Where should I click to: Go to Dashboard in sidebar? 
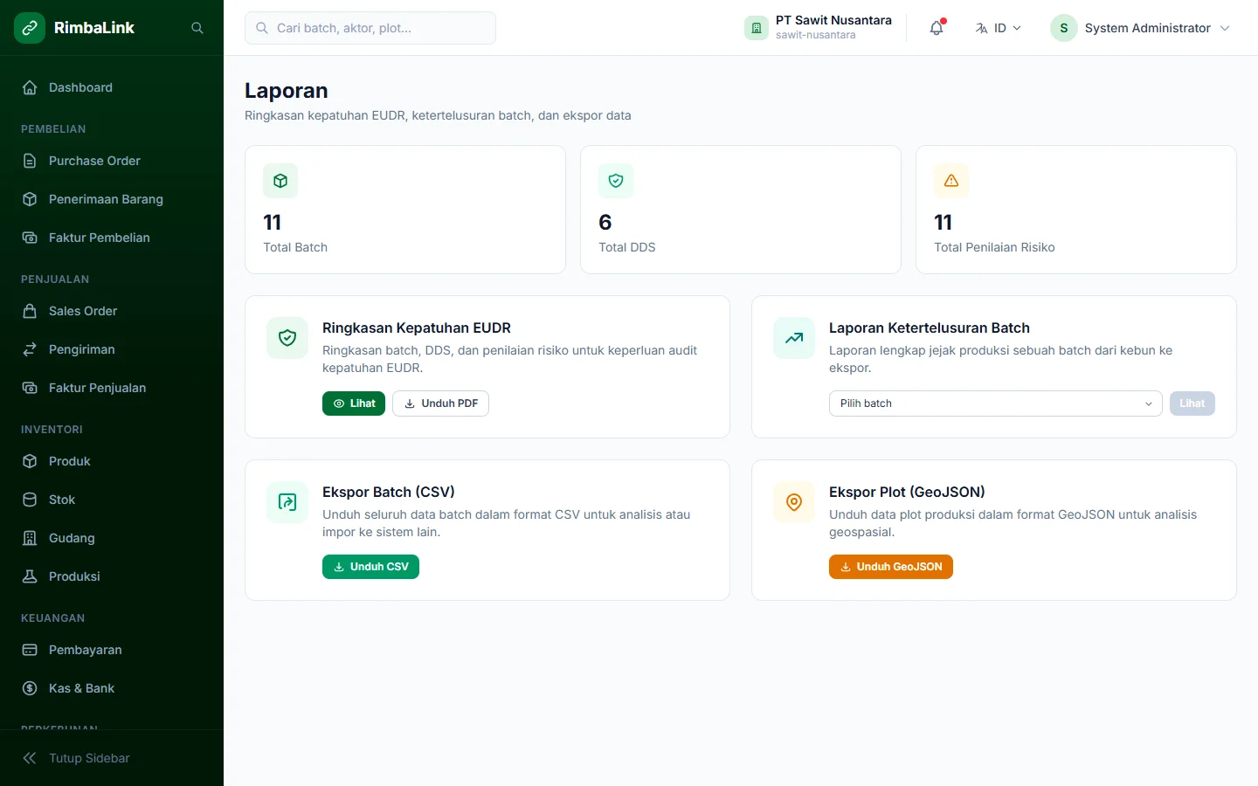click(112, 87)
